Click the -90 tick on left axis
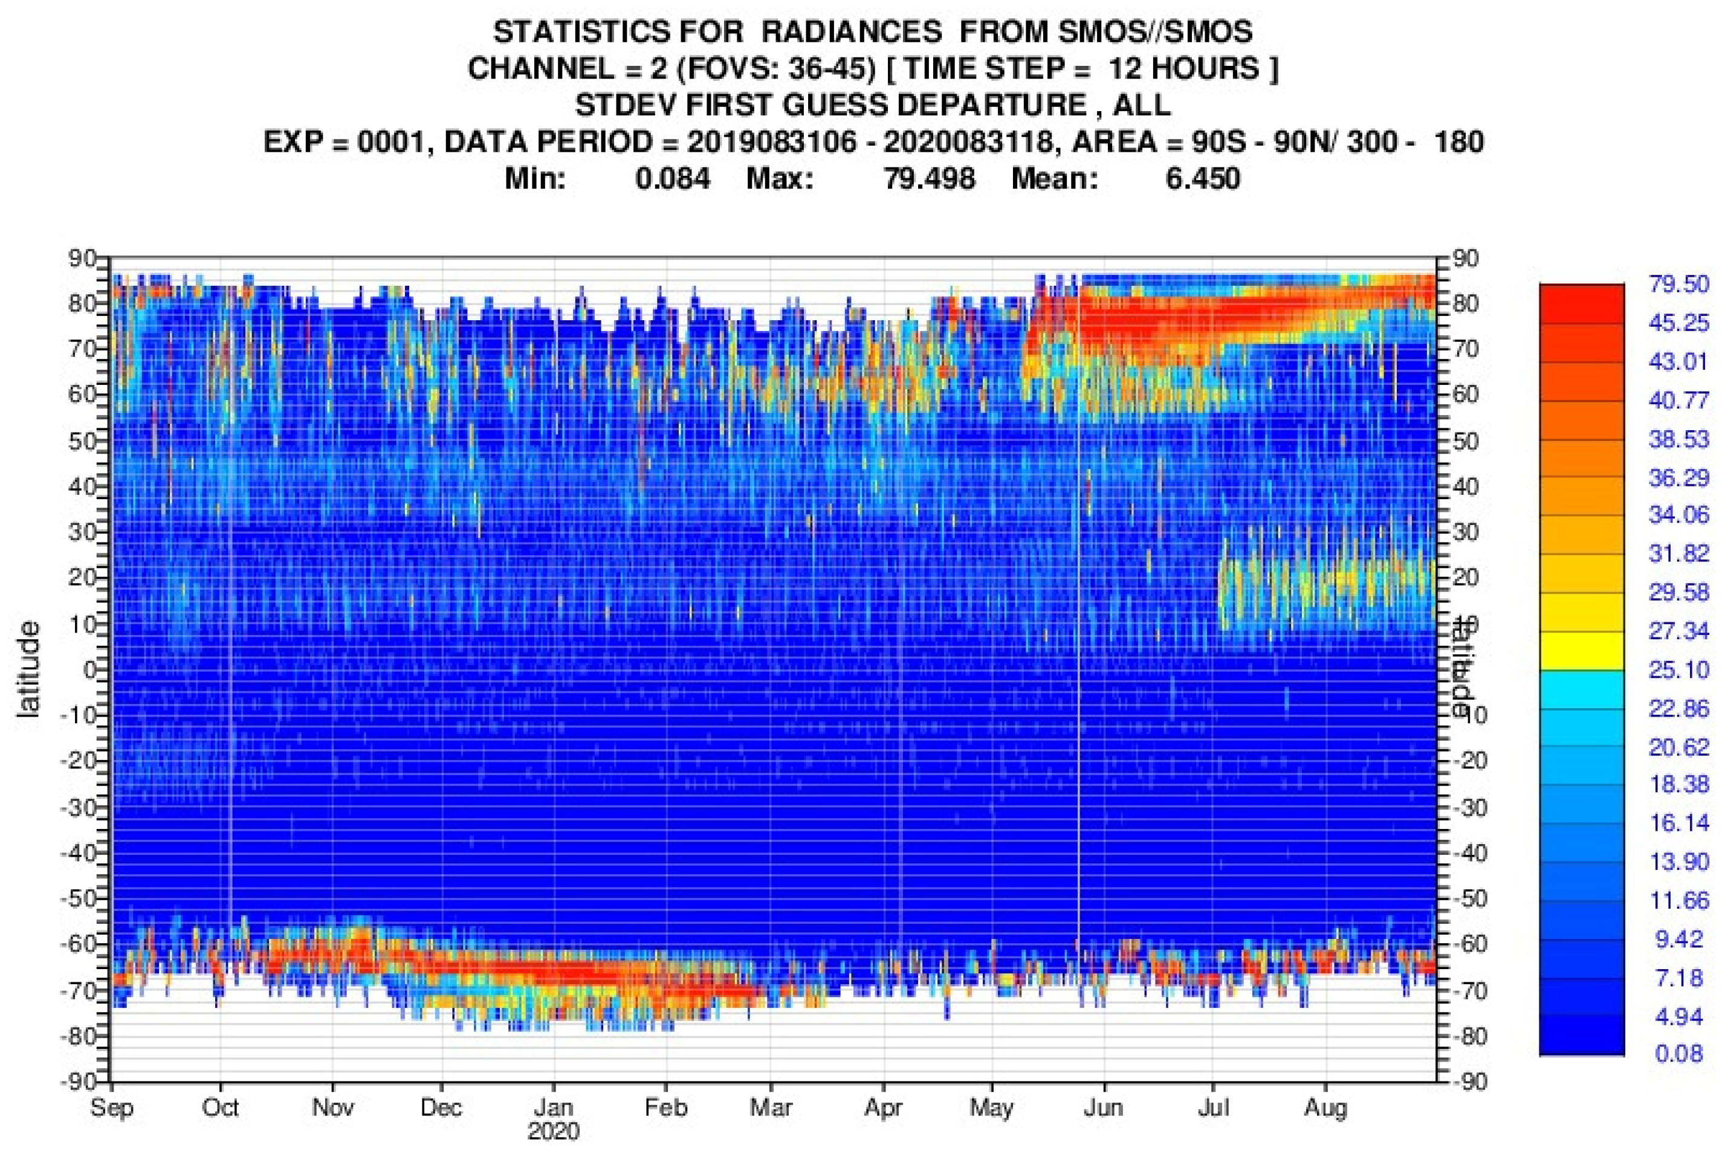This screenshot has width=1728, height=1154. [77, 1081]
